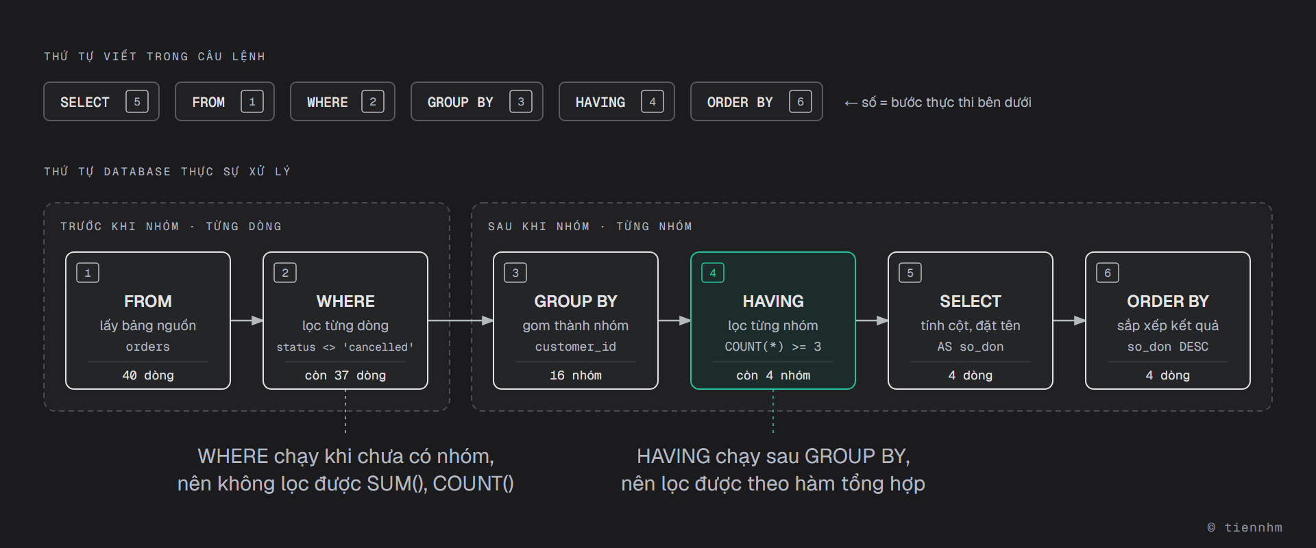Click "4 dòng" in the ORDER BY step card
This screenshot has height=548, width=1316.
pyautogui.click(x=1168, y=375)
